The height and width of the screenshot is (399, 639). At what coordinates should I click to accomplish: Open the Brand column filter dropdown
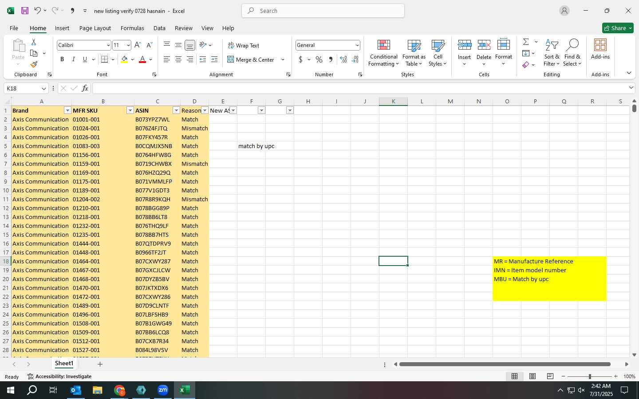pyautogui.click(x=67, y=110)
